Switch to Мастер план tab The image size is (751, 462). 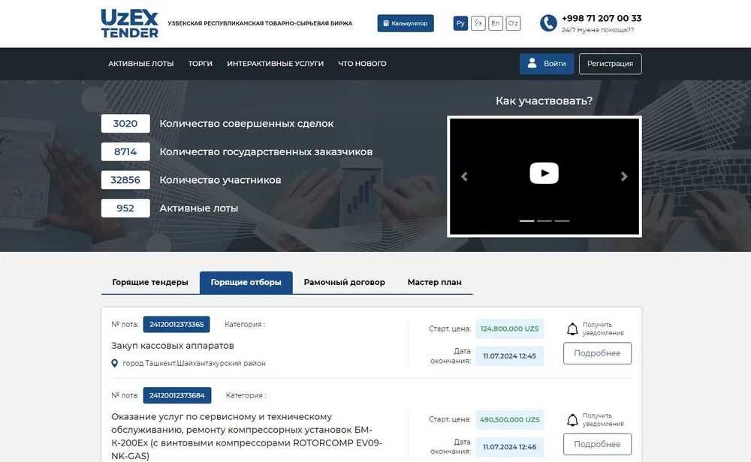click(x=434, y=282)
